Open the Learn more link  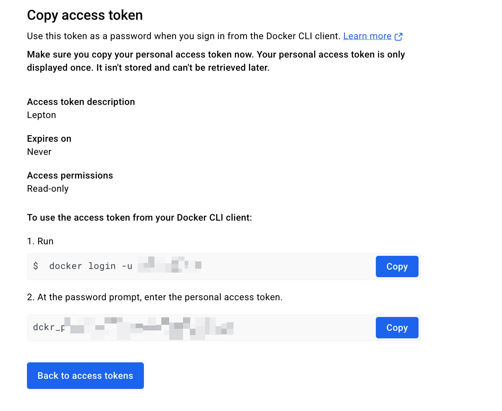click(367, 36)
